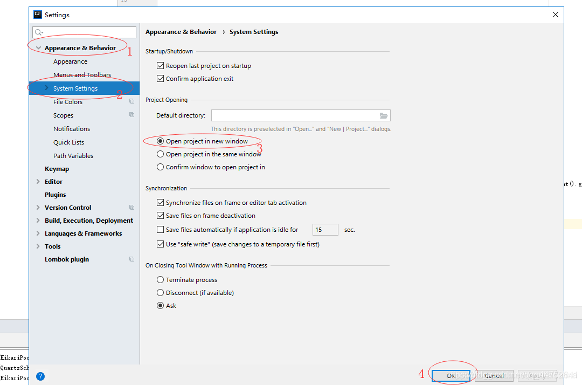Click the search magnifier icon in settings

(39, 32)
